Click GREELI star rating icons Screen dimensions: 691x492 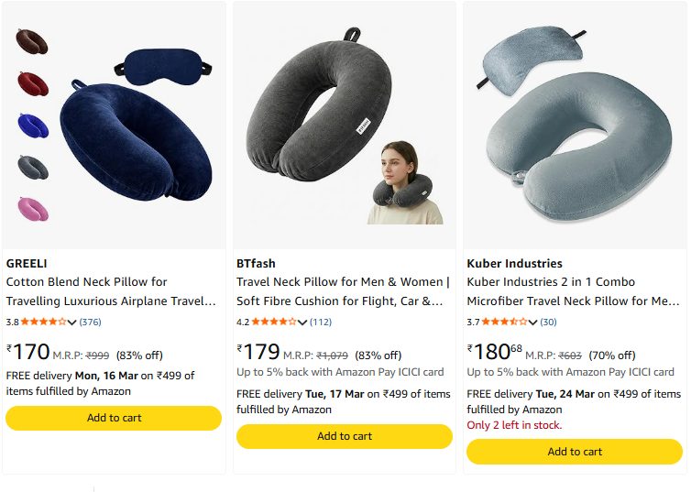(43, 322)
